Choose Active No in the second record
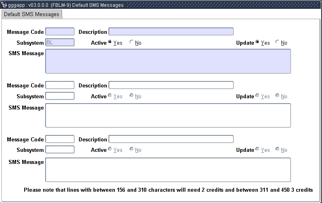The height and width of the screenshot is (203, 322). pos(131,96)
